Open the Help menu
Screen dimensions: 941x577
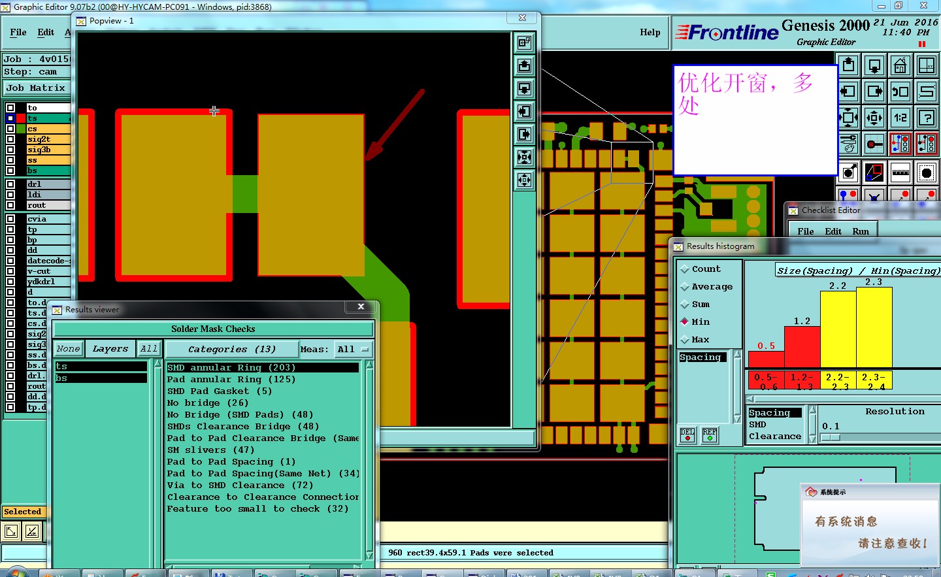point(650,32)
